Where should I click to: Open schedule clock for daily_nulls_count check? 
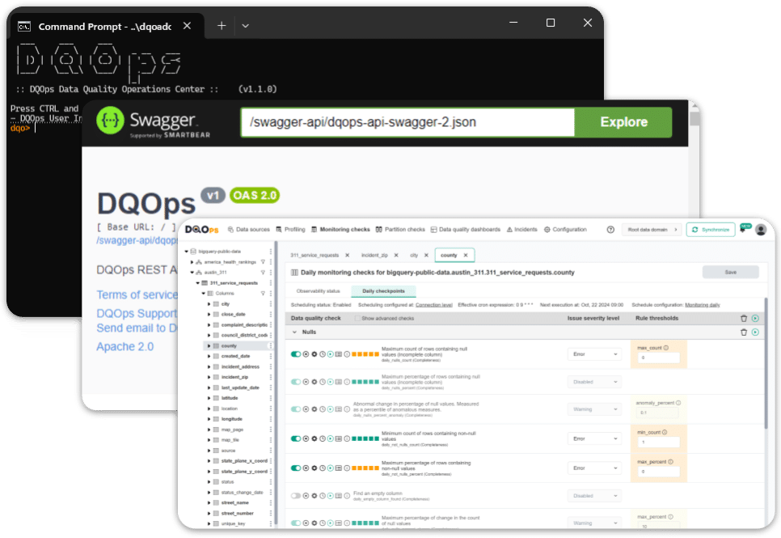tap(323, 354)
